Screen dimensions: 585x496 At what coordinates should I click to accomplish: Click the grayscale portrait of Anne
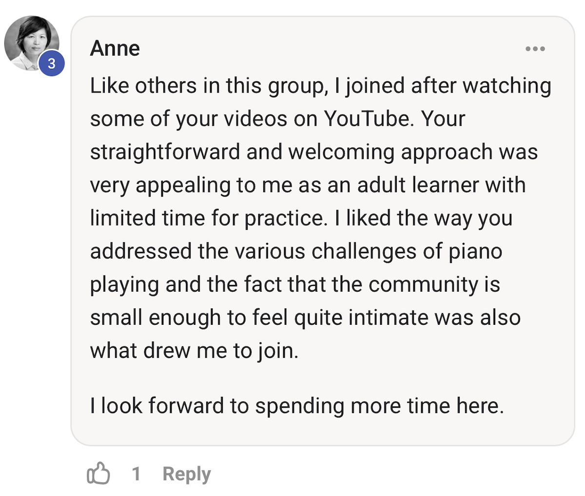(x=32, y=43)
